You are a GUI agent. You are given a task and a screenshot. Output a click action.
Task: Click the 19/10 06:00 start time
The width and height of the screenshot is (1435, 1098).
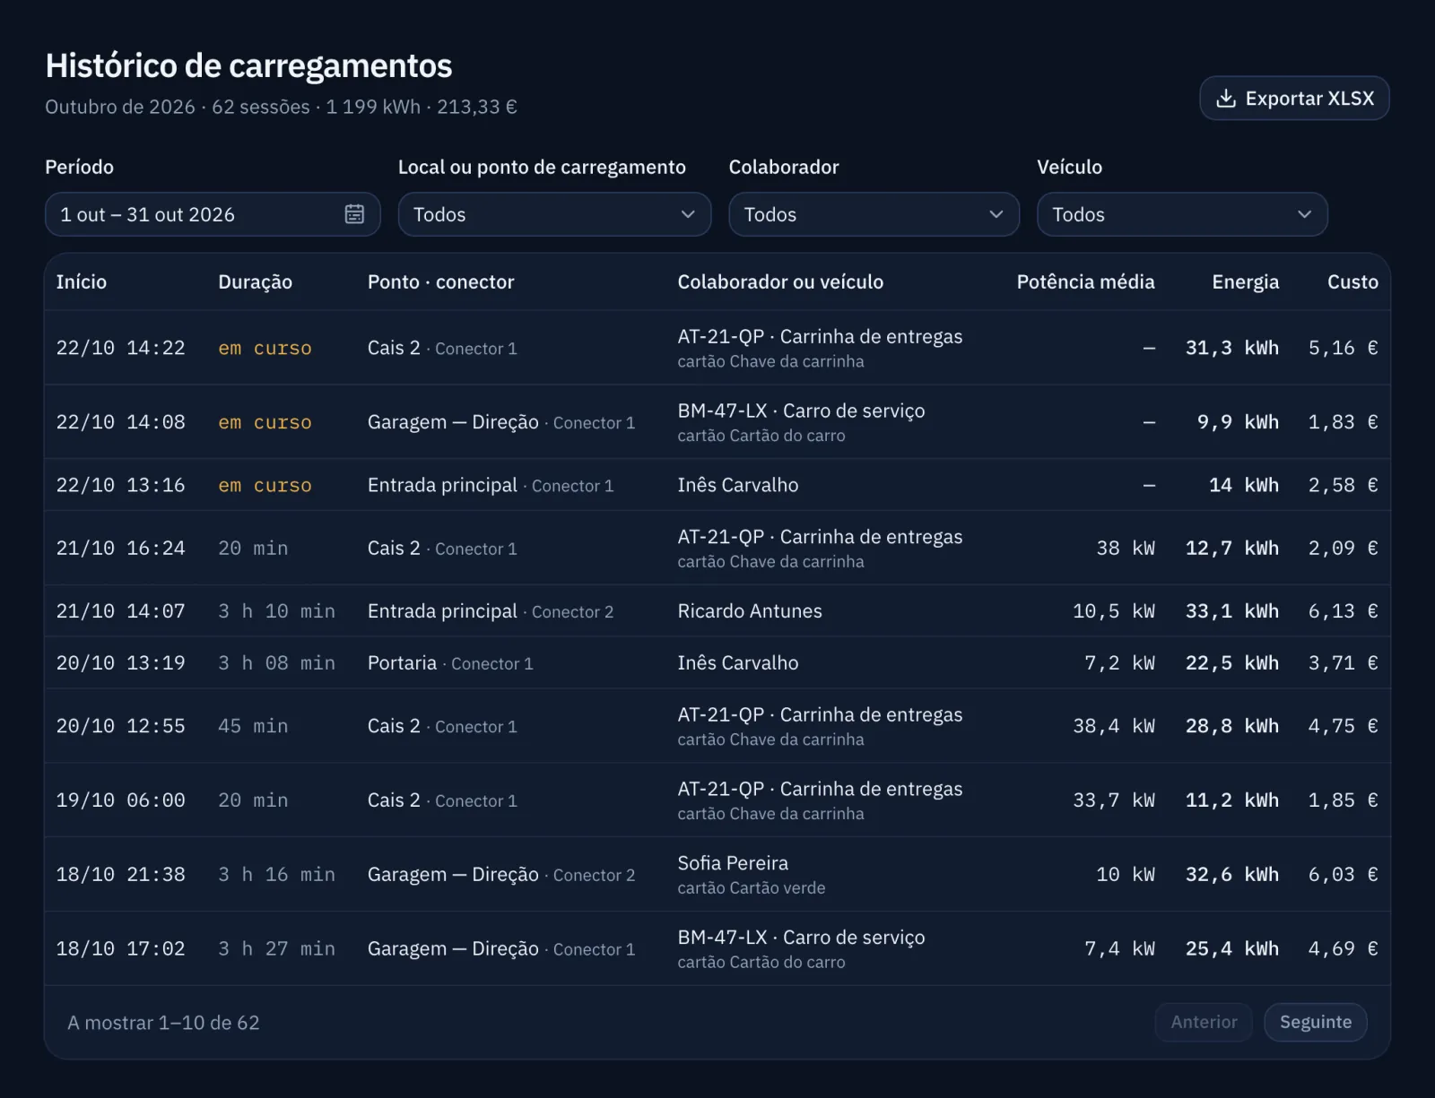coord(120,800)
